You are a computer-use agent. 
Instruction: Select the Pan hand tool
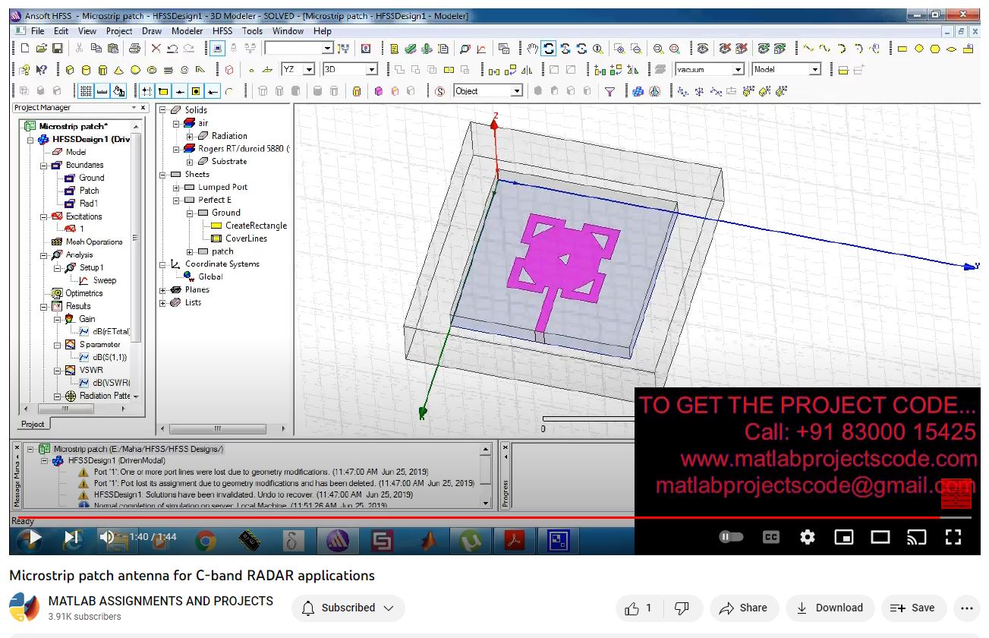click(x=532, y=49)
